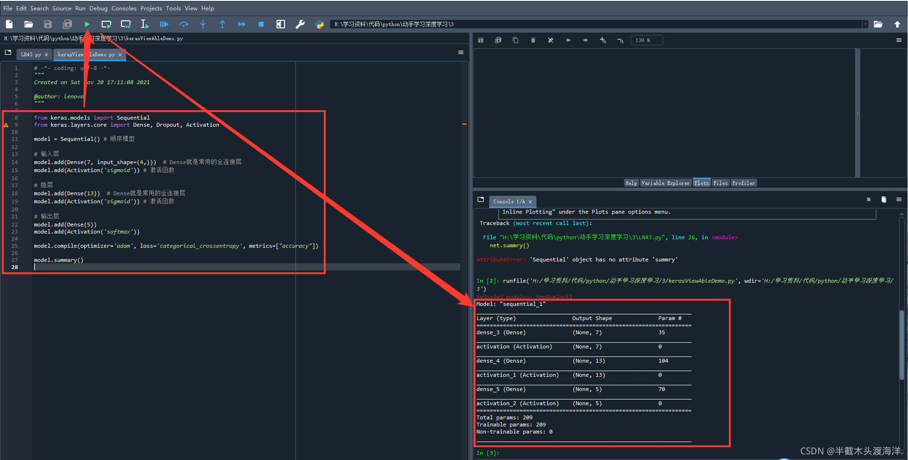Open the Consoles menu
Viewport: 908px width, 460px height.
pyautogui.click(x=124, y=8)
